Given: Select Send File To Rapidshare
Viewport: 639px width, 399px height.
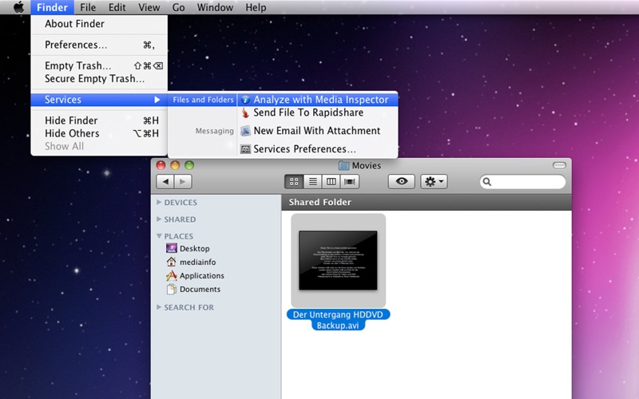Looking at the screenshot, I should [x=317, y=113].
